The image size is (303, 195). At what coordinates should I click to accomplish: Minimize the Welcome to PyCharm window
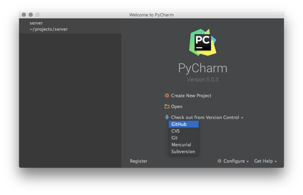pyautogui.click(x=31, y=15)
